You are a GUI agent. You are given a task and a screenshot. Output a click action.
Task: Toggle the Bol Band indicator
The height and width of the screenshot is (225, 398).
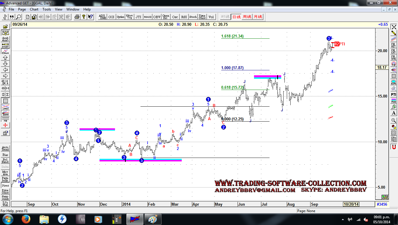(5, 161)
